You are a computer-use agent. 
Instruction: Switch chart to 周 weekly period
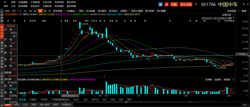[x=45, y=11]
